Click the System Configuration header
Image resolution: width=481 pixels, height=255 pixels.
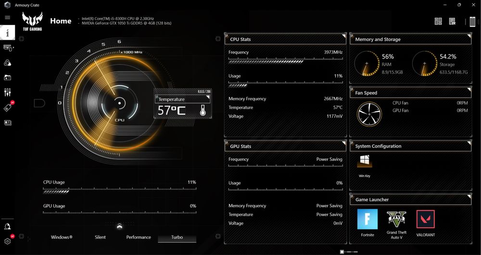point(410,146)
